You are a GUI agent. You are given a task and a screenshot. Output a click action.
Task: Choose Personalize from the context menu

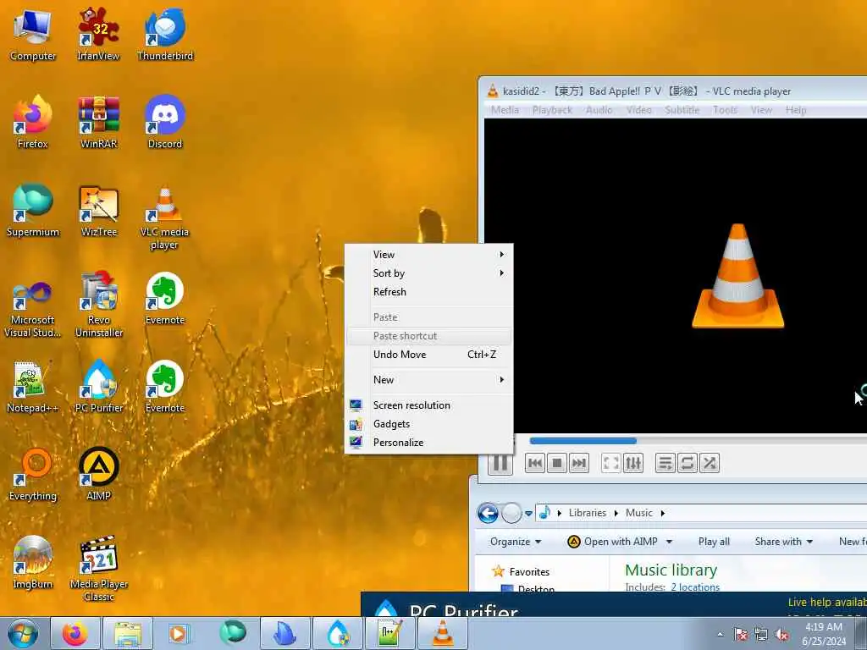coord(428,442)
